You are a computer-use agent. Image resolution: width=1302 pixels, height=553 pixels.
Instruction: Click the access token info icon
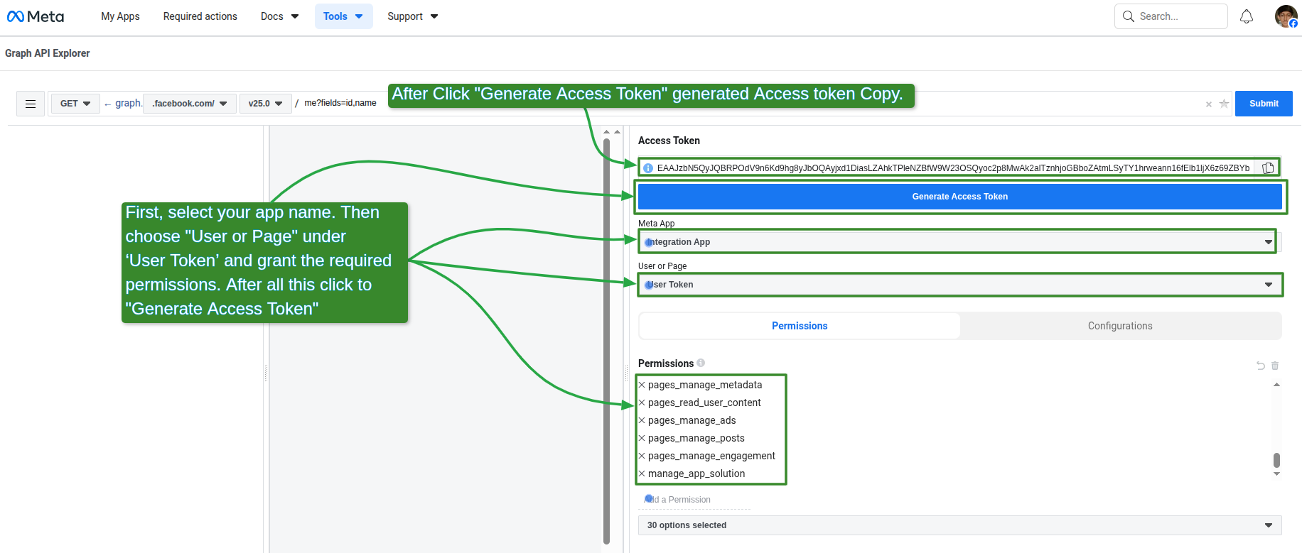click(648, 168)
